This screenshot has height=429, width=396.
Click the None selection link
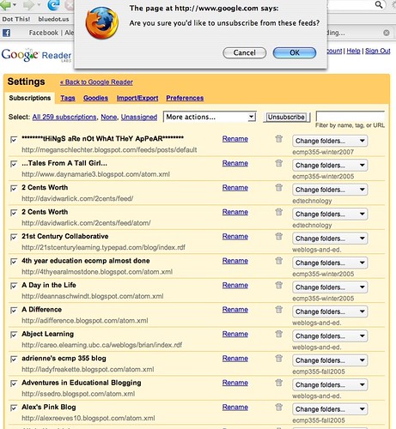pos(109,117)
